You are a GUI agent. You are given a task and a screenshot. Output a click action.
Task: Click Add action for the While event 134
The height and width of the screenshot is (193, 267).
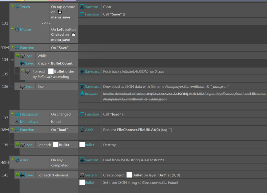[89, 56]
